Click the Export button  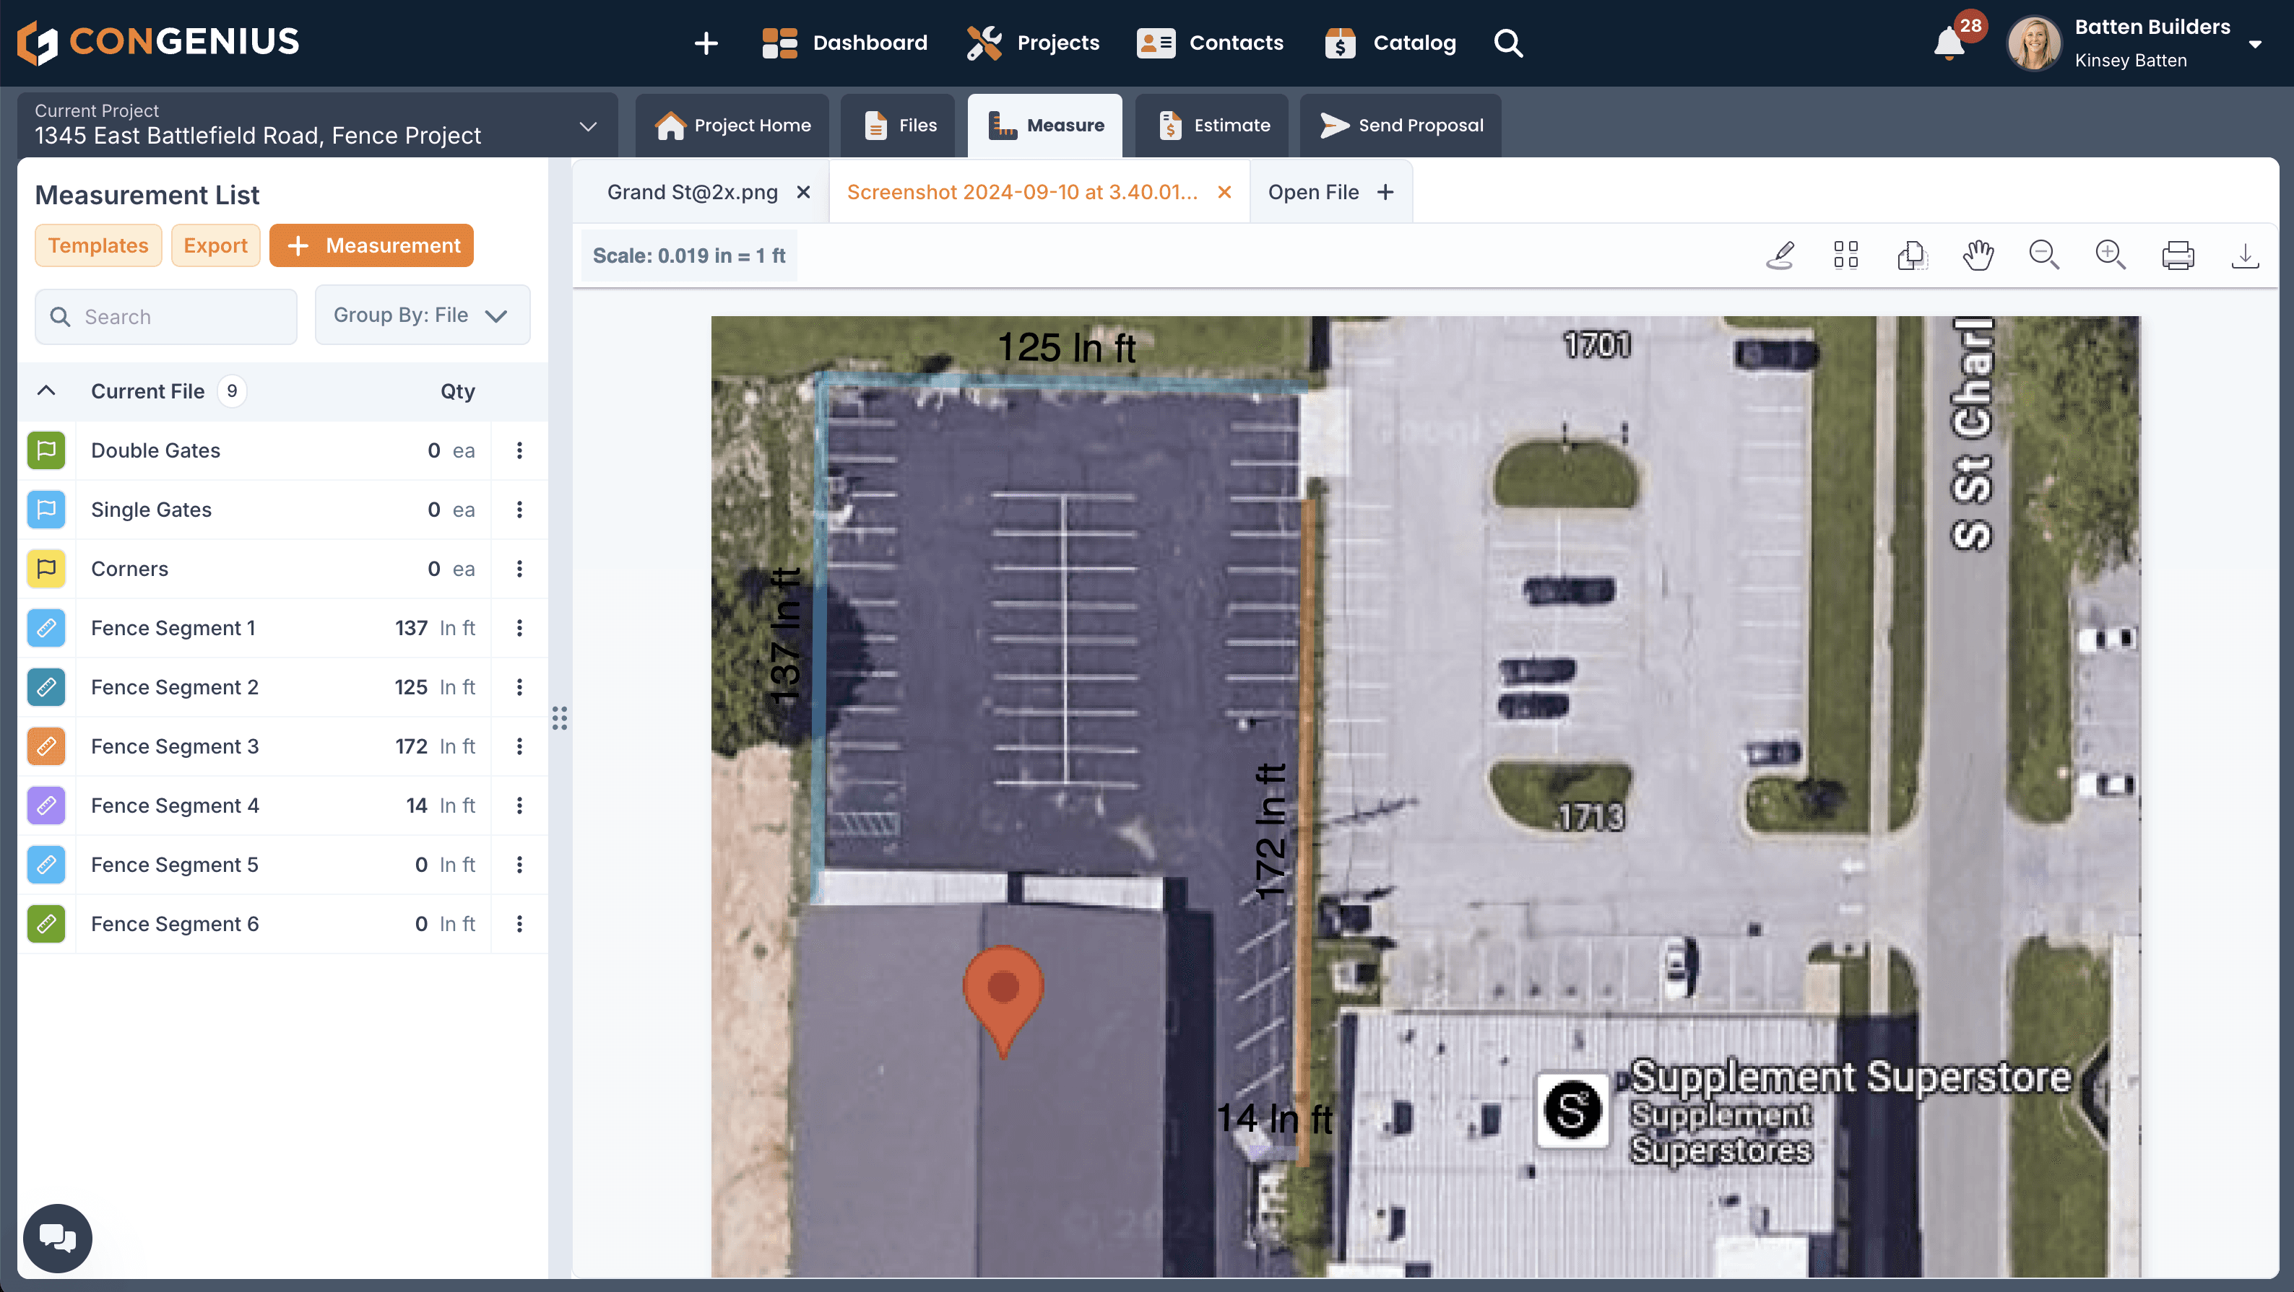(x=215, y=245)
